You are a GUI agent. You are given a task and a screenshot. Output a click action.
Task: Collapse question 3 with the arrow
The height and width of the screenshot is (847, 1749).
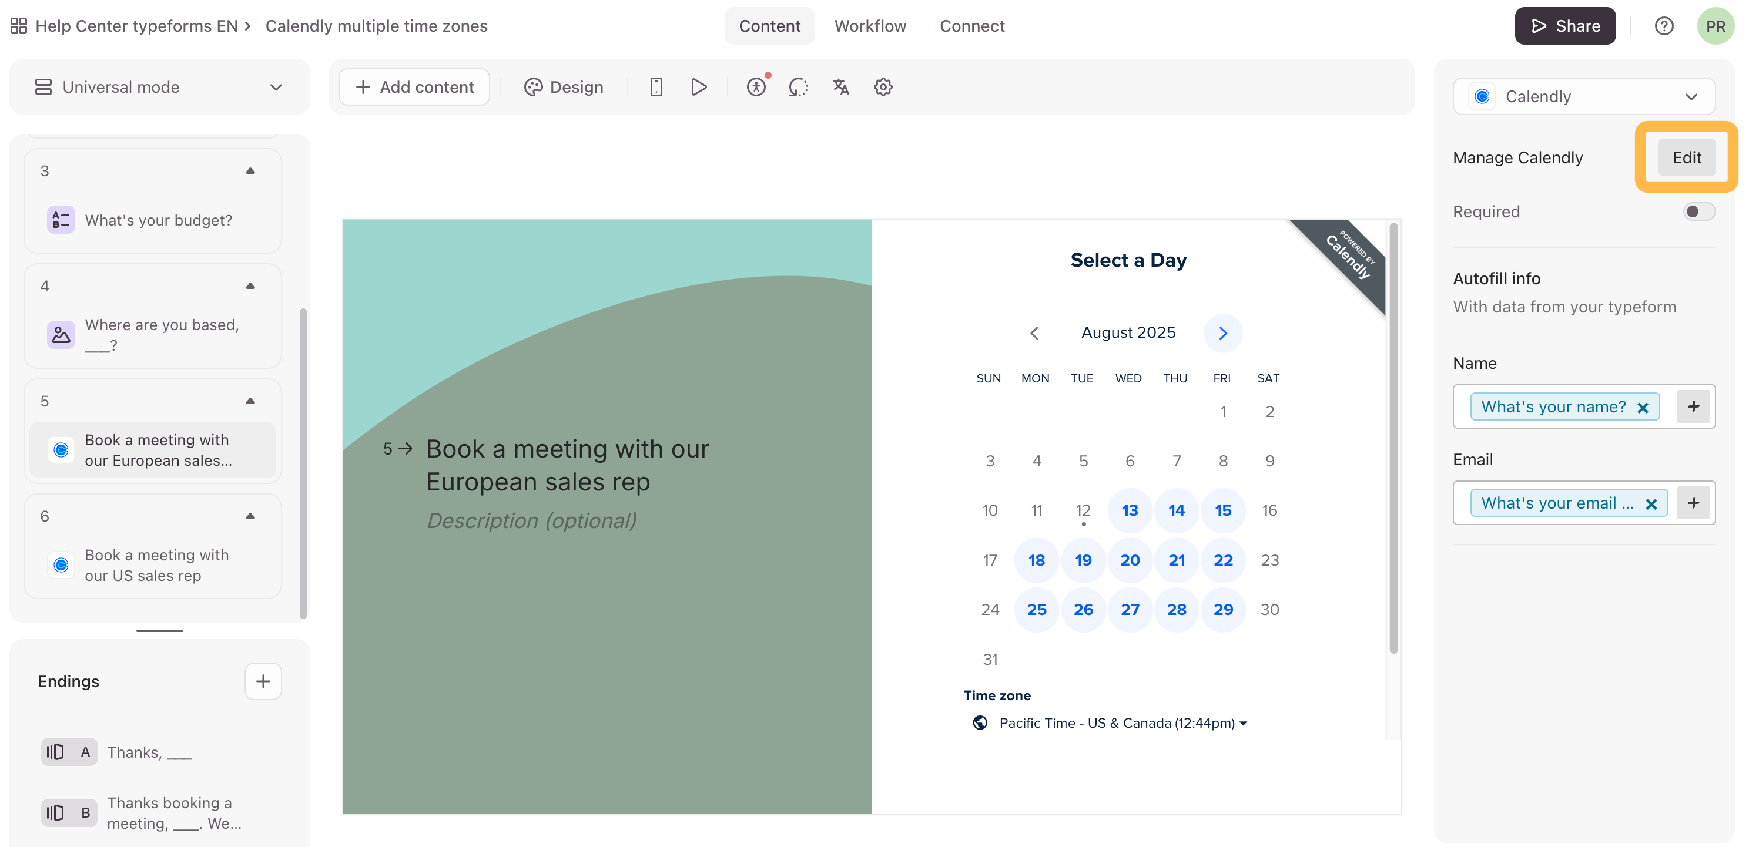click(250, 171)
